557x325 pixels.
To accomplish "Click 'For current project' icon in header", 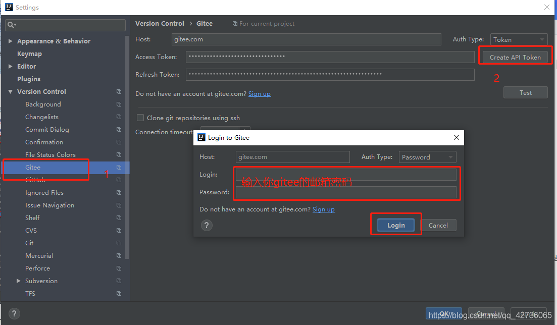I will (x=235, y=23).
